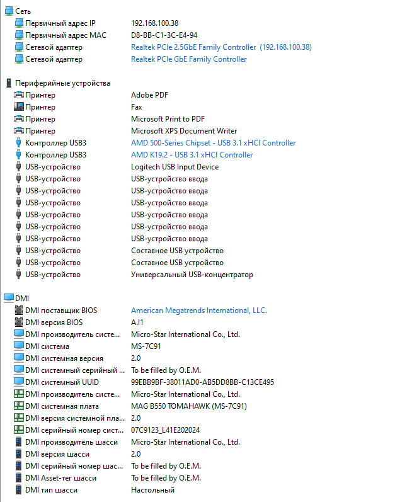Screen dimensions: 395x502
Task: Click the chassis icon for DMI тип шасси
Action: click(19, 489)
